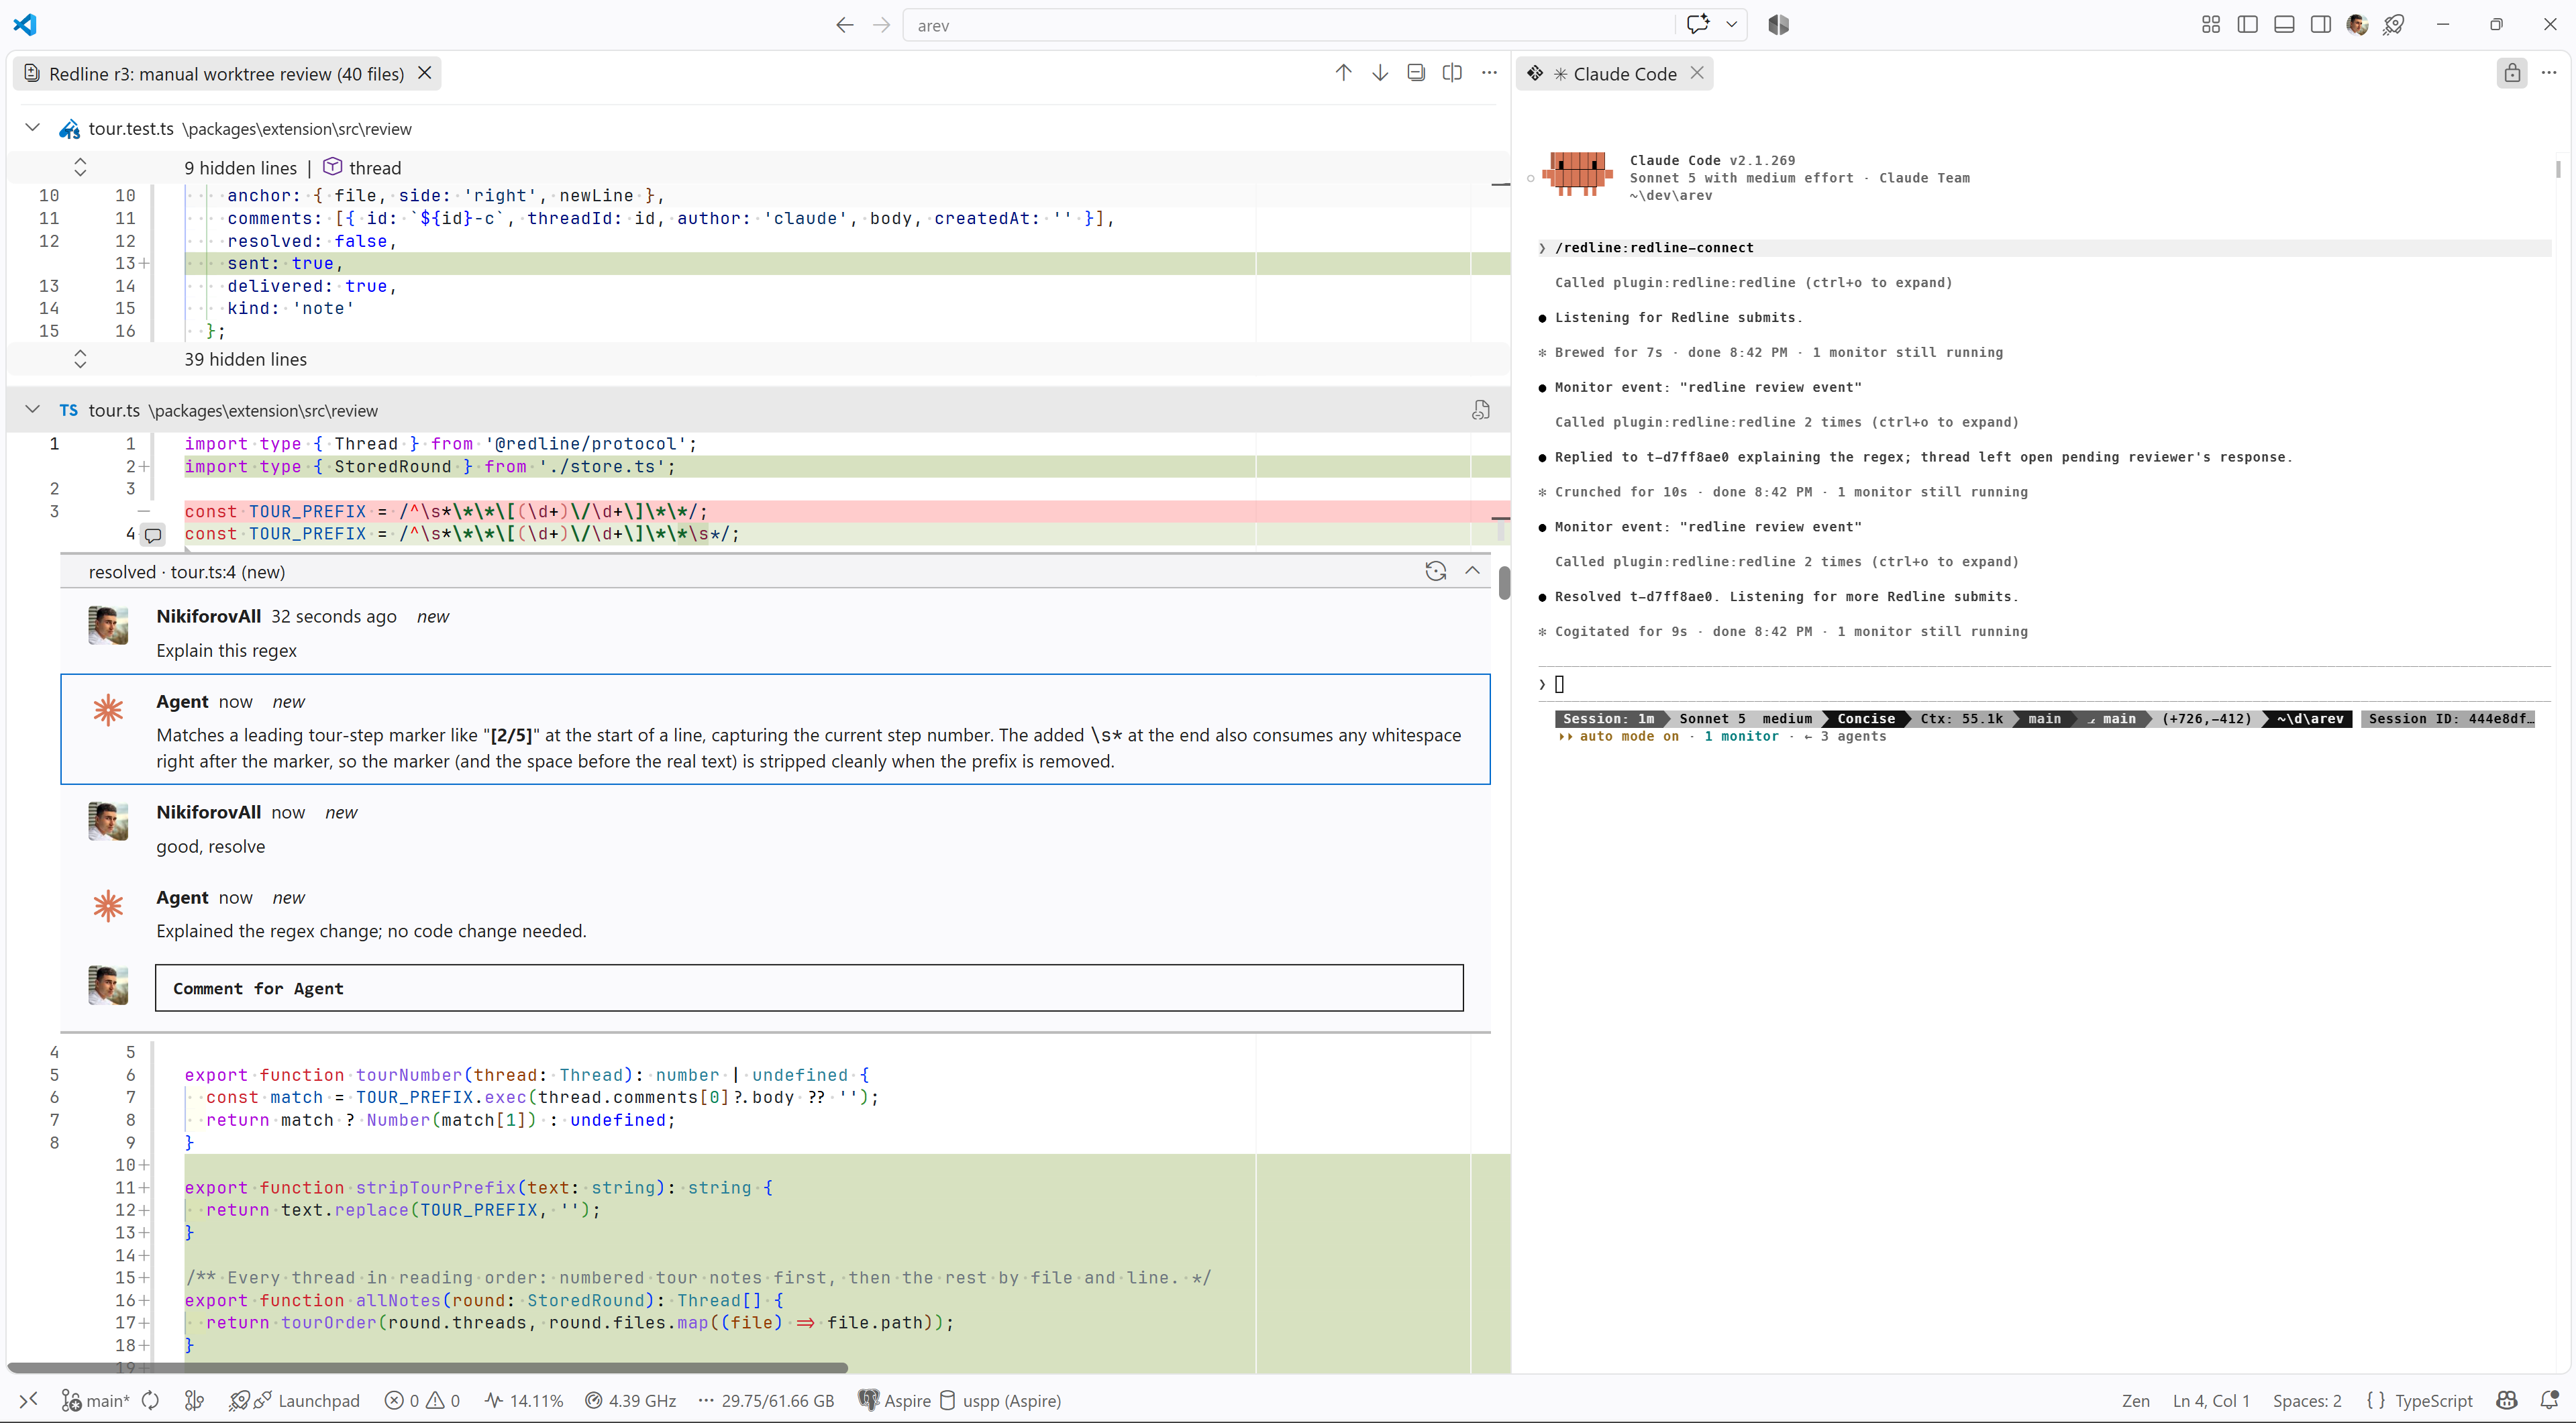Screen dimensions: 2576x1423
Task: Close the Claude Code tab
Action: tap(1697, 73)
